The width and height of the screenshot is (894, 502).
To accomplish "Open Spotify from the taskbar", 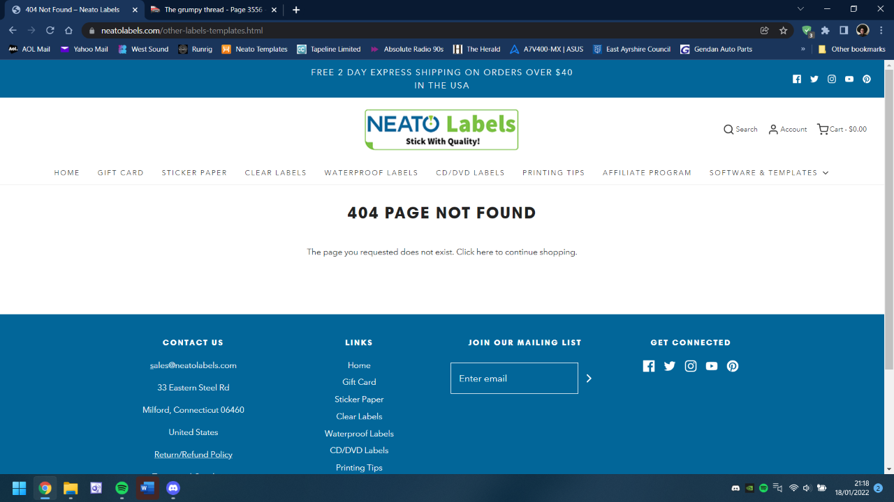I will [x=122, y=488].
